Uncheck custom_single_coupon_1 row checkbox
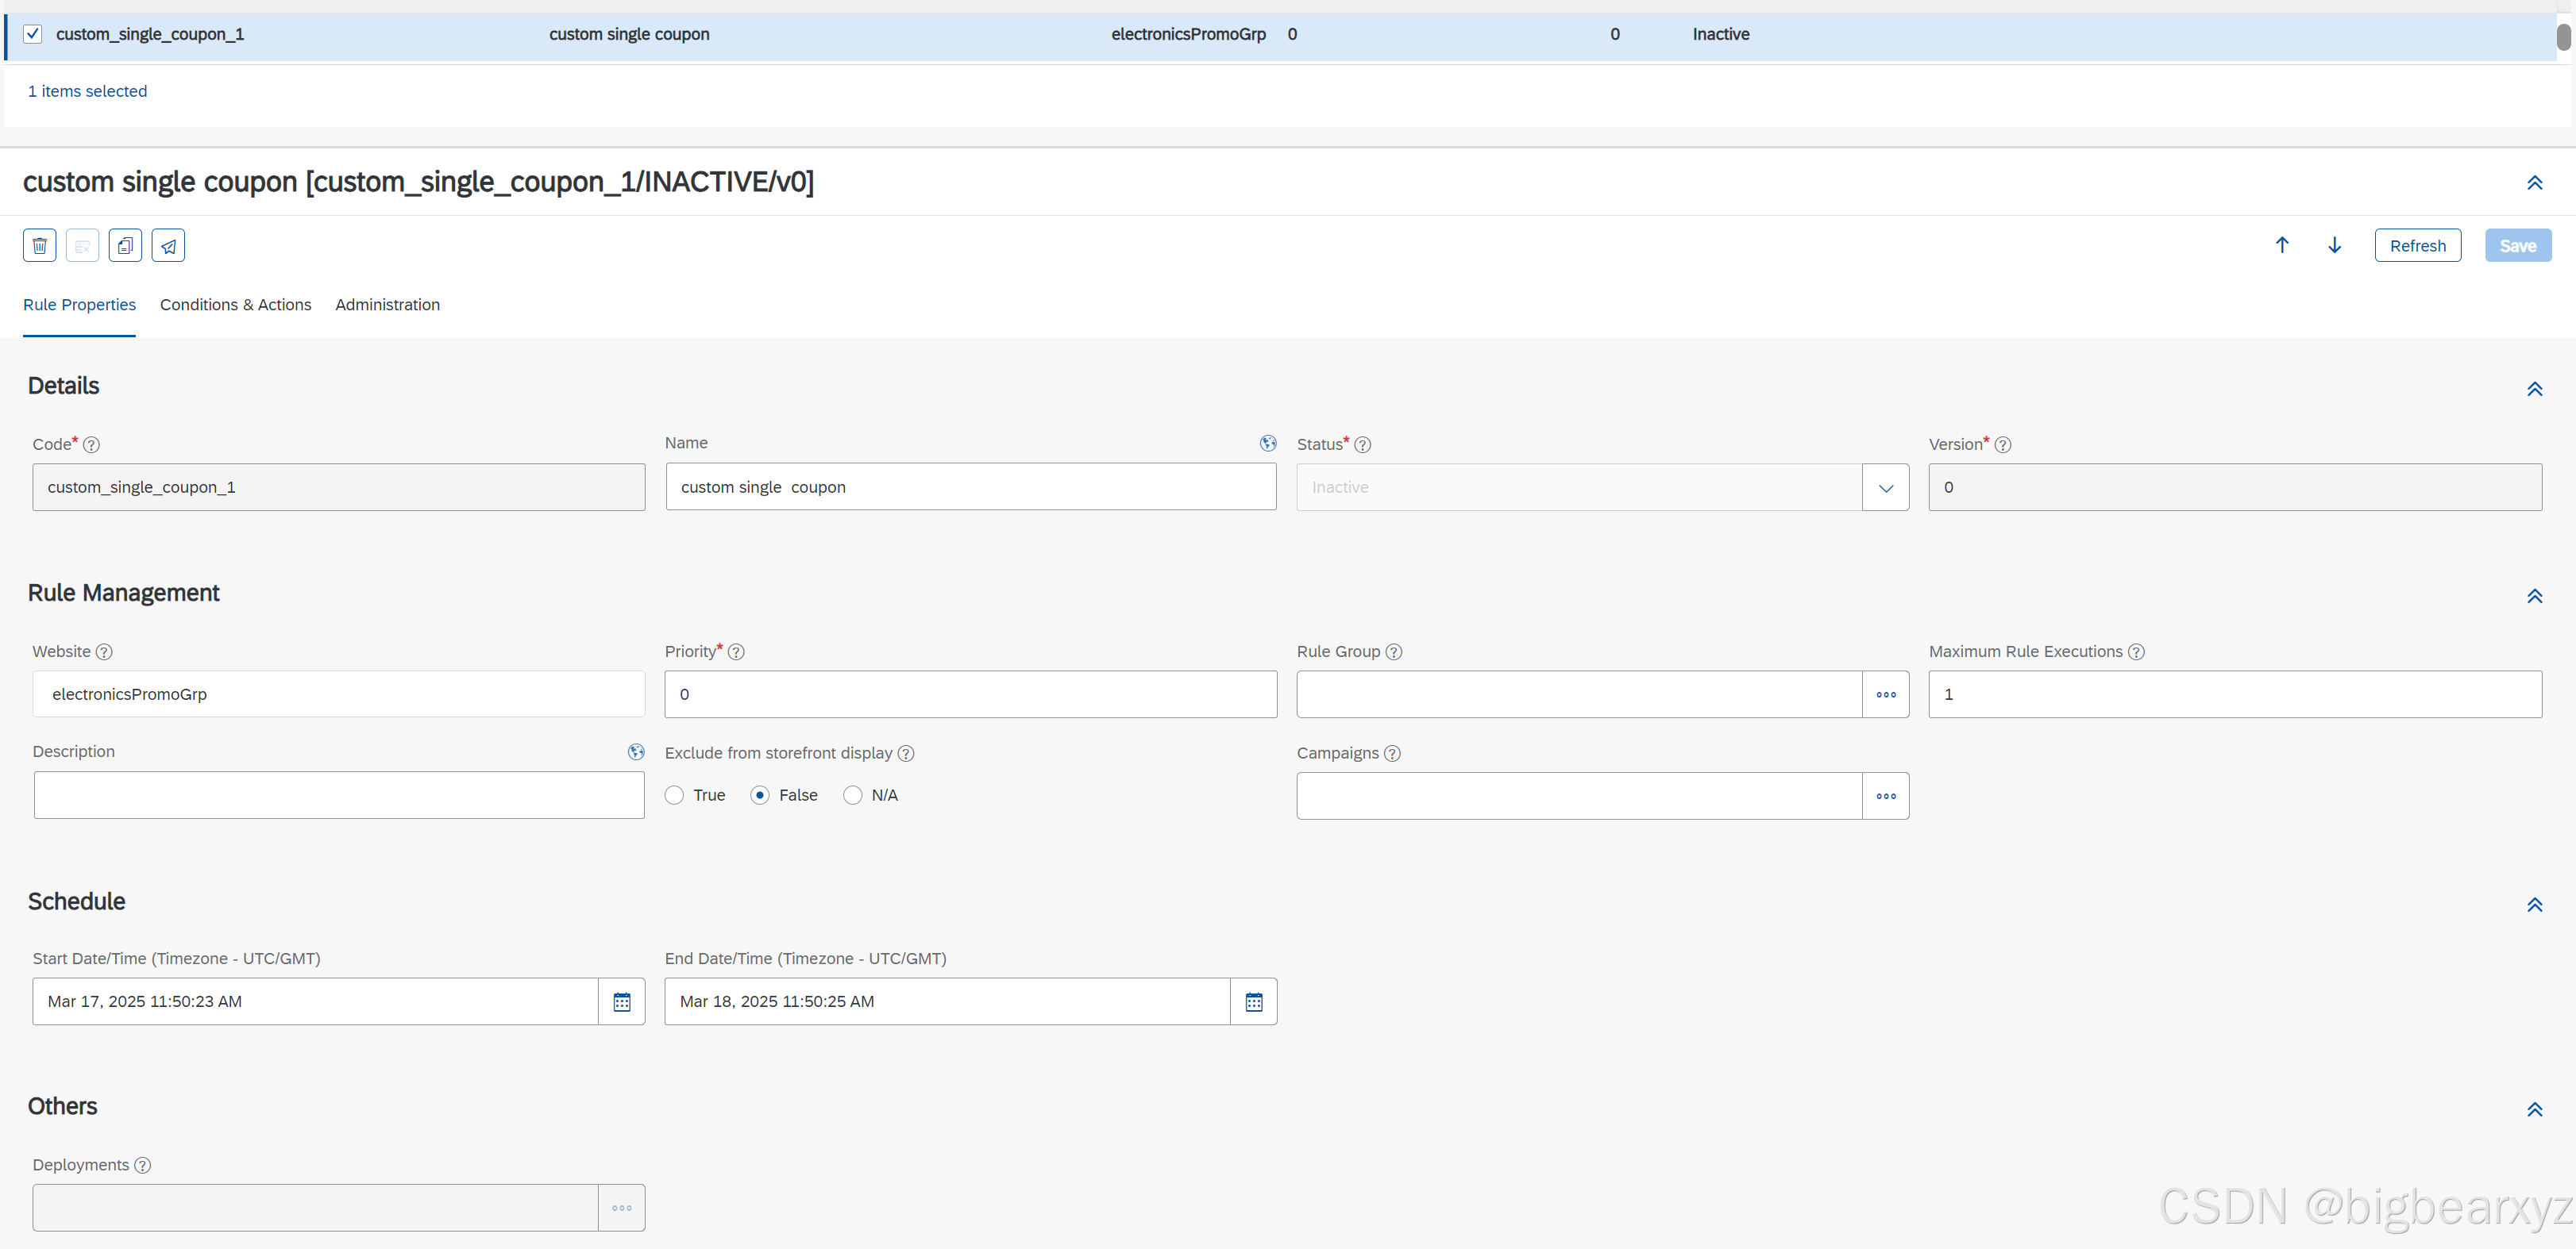The width and height of the screenshot is (2576, 1249). click(33, 35)
